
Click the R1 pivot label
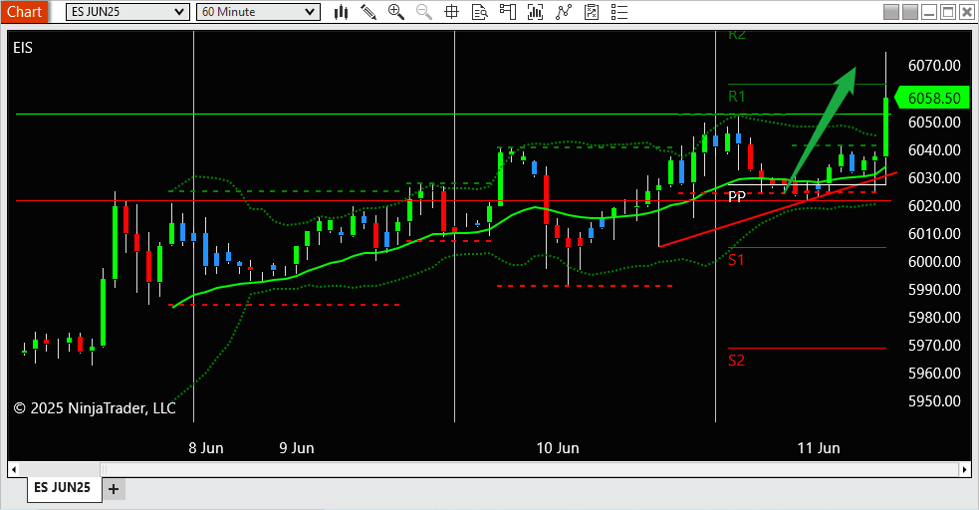pos(737,97)
